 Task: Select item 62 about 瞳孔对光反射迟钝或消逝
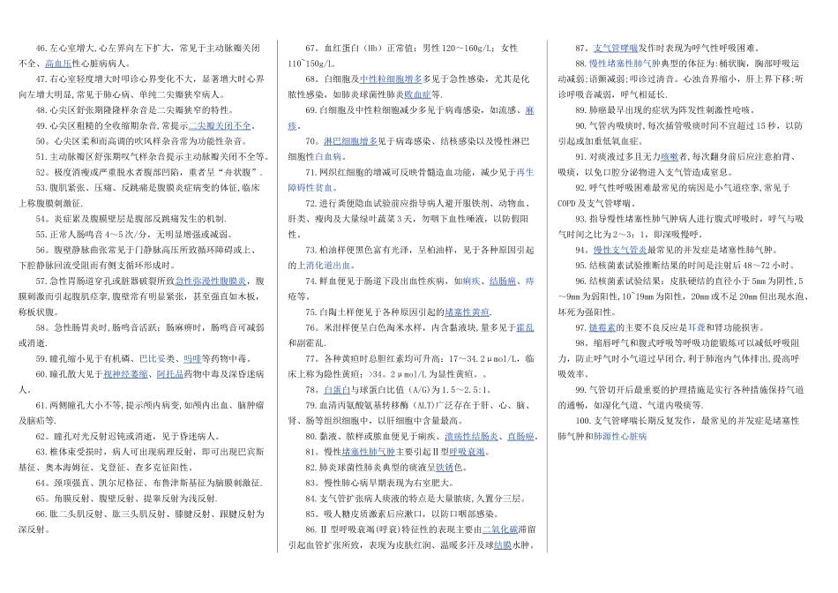click(128, 436)
